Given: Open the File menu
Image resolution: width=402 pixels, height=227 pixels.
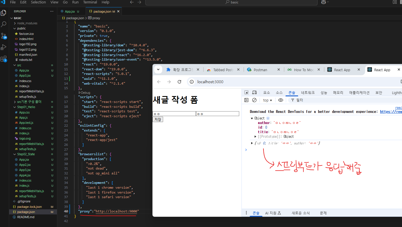Looking at the screenshot, I should (13, 2).
